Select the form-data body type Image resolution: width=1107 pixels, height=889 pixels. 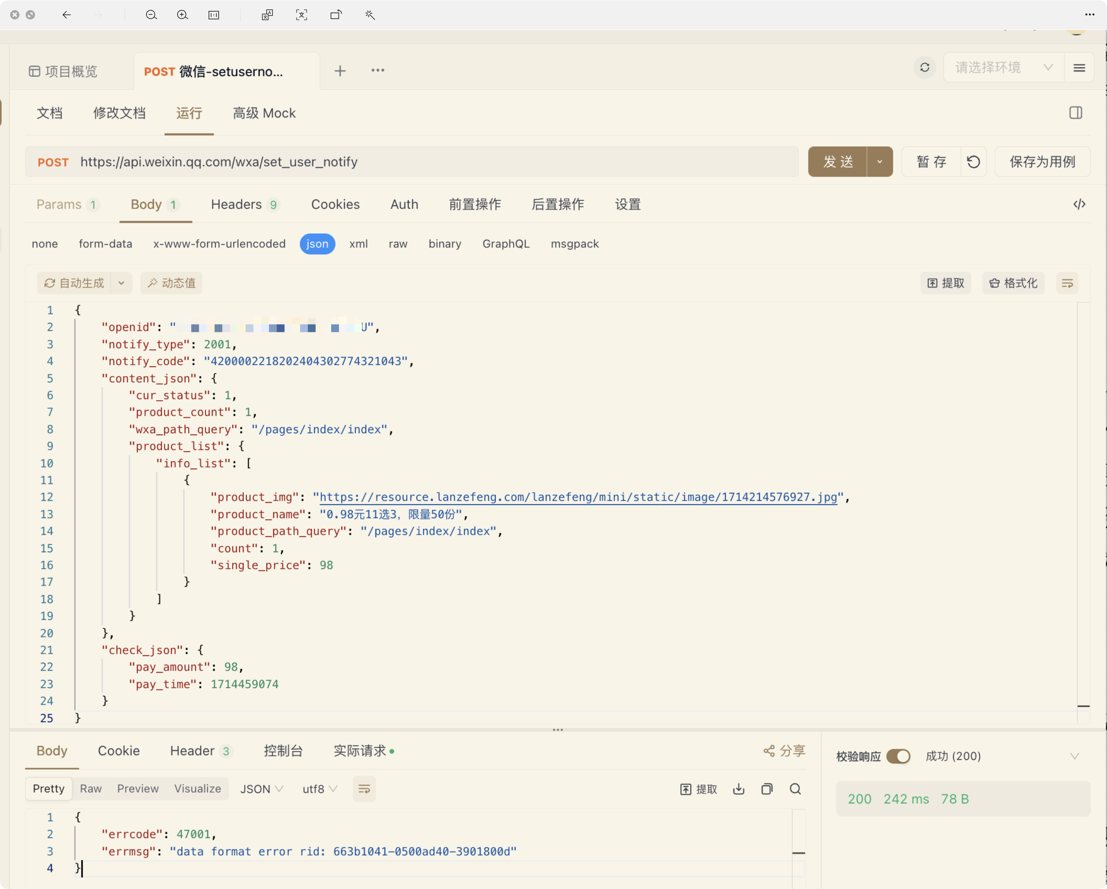pyautogui.click(x=105, y=243)
